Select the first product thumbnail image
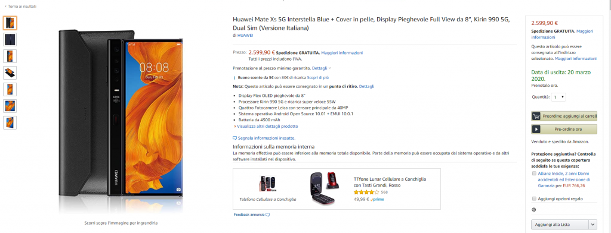This screenshot has width=611, height=233. (x=10, y=23)
